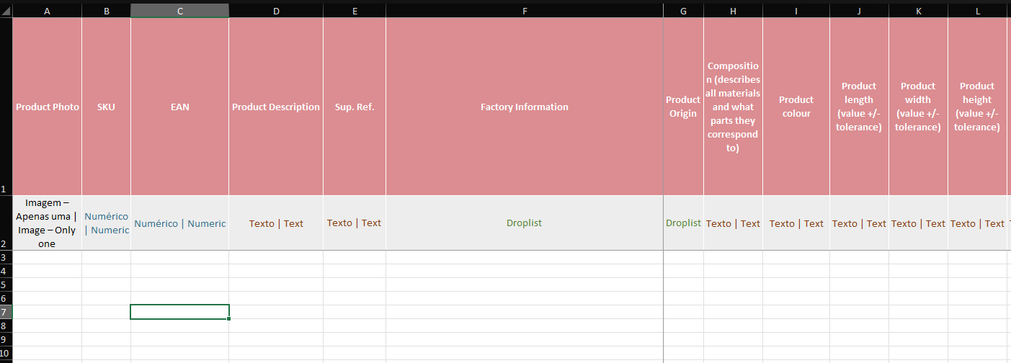Click the Product Photo header cell
Image resolution: width=1011 pixels, height=363 pixels.
[47, 107]
